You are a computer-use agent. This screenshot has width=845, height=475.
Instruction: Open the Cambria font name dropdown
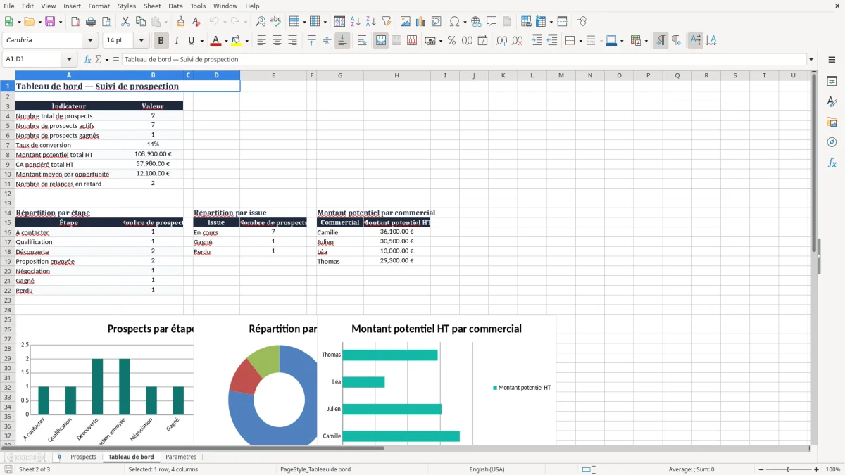[x=90, y=41]
